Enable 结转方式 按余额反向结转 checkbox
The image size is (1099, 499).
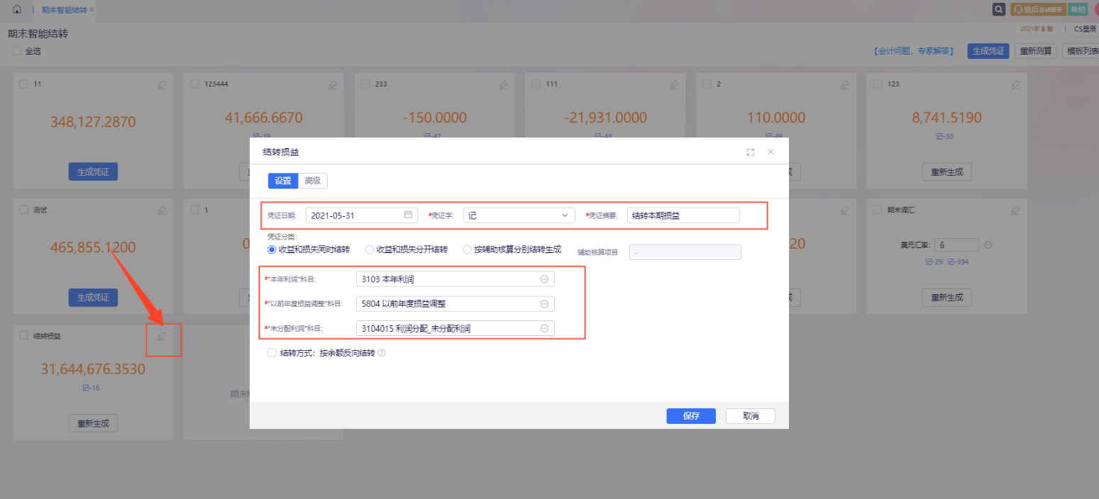point(272,352)
